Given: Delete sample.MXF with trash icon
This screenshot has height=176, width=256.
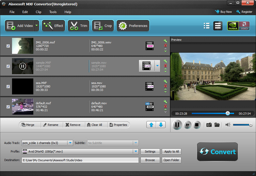Looking at the screenshot, I should [166, 65].
